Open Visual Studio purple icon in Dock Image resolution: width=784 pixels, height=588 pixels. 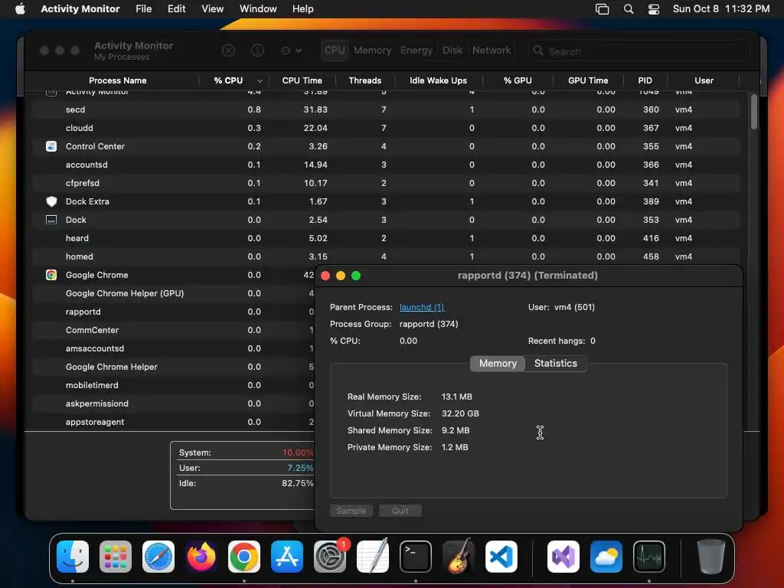tap(563, 557)
